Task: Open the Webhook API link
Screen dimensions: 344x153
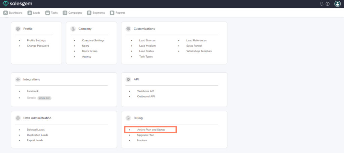Action: (145, 91)
